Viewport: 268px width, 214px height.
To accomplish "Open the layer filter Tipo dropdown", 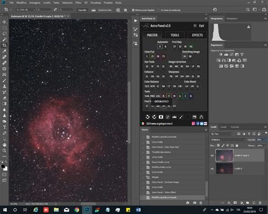I will 222,134.
